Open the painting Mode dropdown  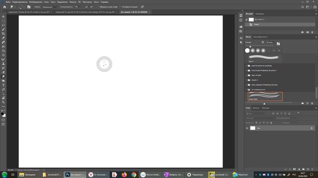[50, 7]
